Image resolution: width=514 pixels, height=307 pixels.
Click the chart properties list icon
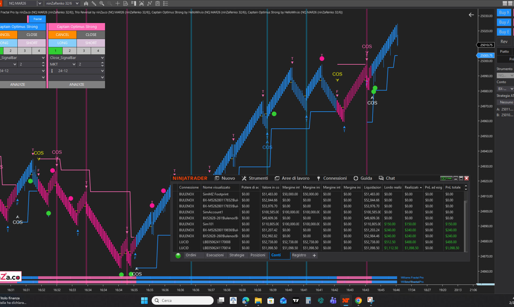pos(166,3)
